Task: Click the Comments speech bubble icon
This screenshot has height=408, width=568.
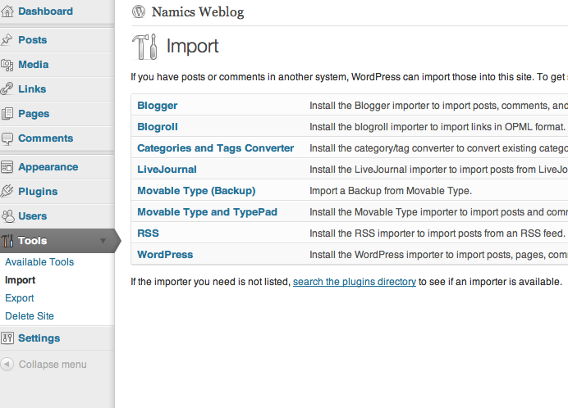Action: pos(7,138)
